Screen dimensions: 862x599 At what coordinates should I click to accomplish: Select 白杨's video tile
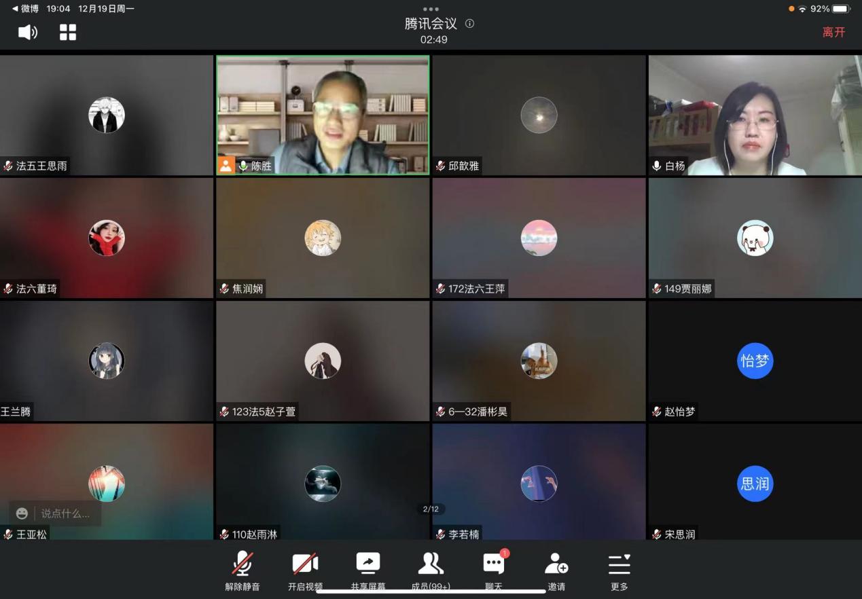tap(755, 115)
